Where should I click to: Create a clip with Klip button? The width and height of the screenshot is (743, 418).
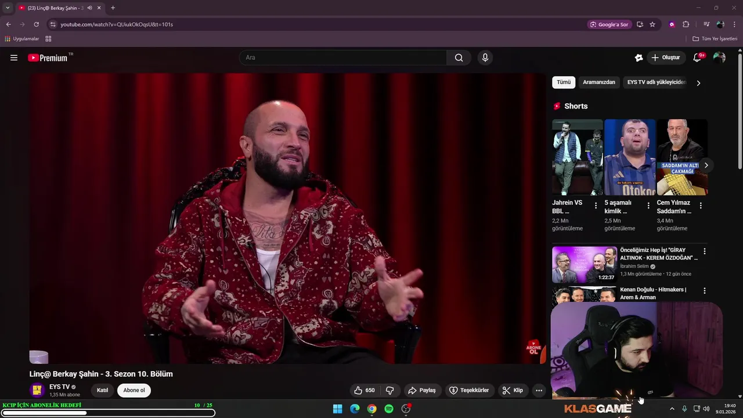coord(513,390)
